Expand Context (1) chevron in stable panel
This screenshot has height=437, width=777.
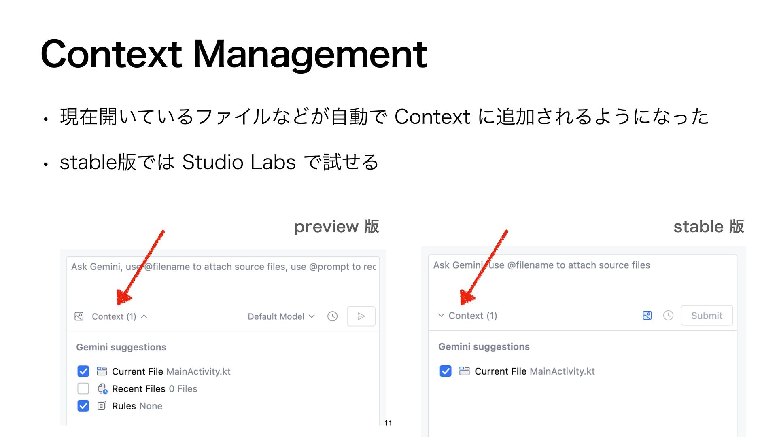point(441,316)
